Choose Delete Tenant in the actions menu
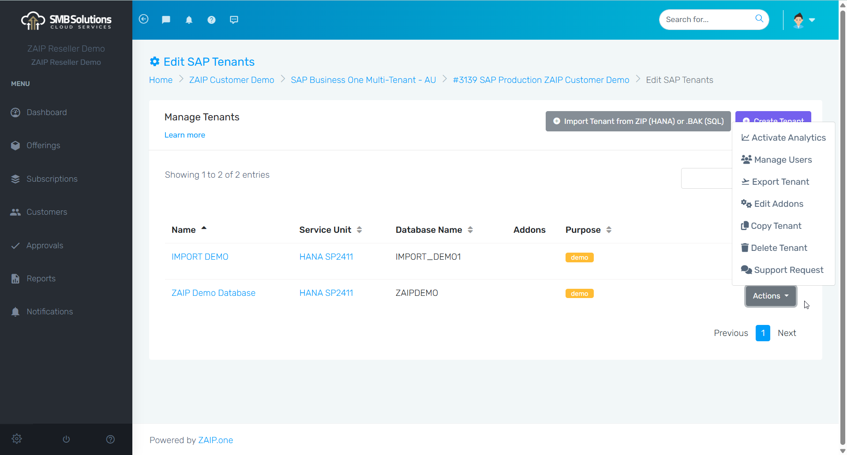This screenshot has width=847, height=455. (779, 248)
